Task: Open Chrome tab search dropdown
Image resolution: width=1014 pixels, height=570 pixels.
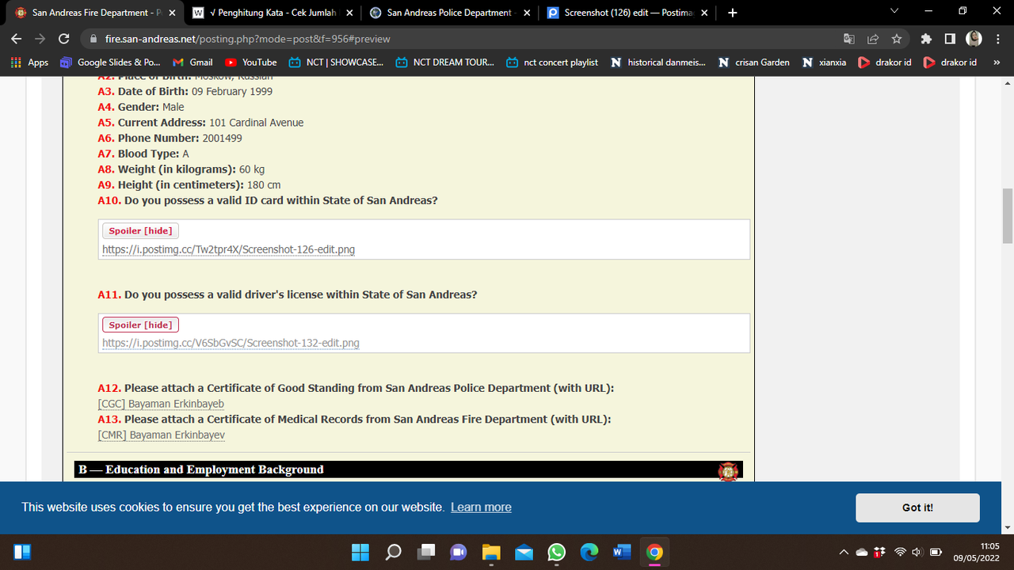Action: click(x=895, y=12)
